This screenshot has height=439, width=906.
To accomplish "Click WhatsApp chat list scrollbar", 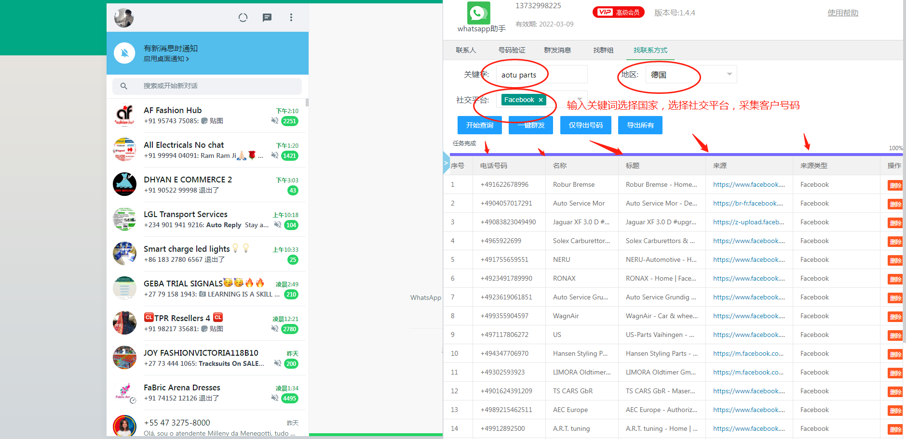I will [307, 103].
